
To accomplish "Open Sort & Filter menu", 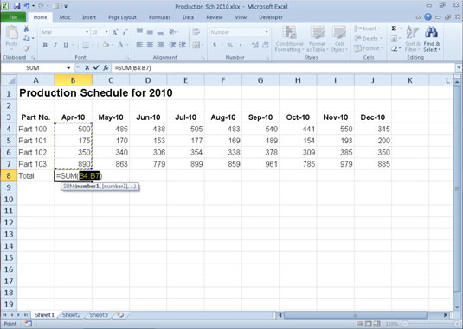I will pos(413,39).
